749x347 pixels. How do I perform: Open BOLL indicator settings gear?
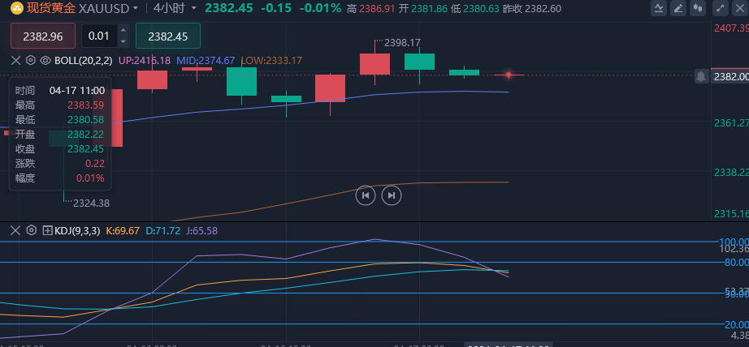point(31,60)
